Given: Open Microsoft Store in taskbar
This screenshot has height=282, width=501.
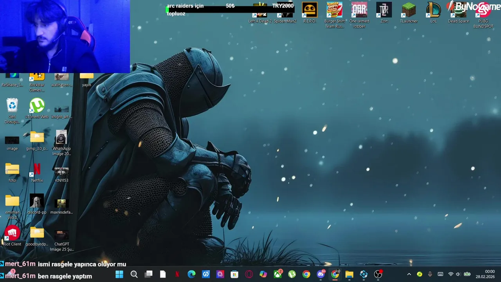Looking at the screenshot, I should tap(234, 274).
